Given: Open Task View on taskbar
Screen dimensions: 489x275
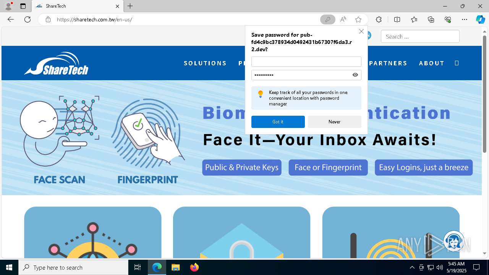Looking at the screenshot, I should pyautogui.click(x=138, y=267).
